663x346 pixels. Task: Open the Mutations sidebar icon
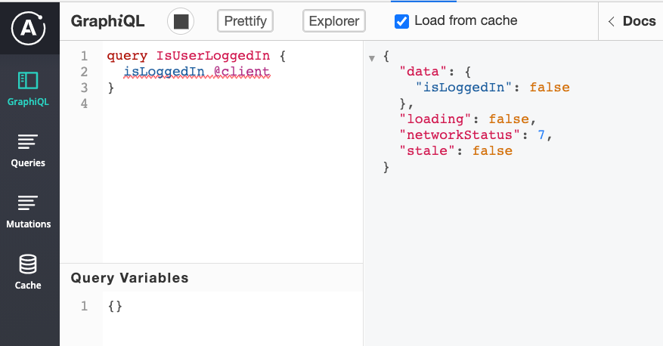click(29, 203)
